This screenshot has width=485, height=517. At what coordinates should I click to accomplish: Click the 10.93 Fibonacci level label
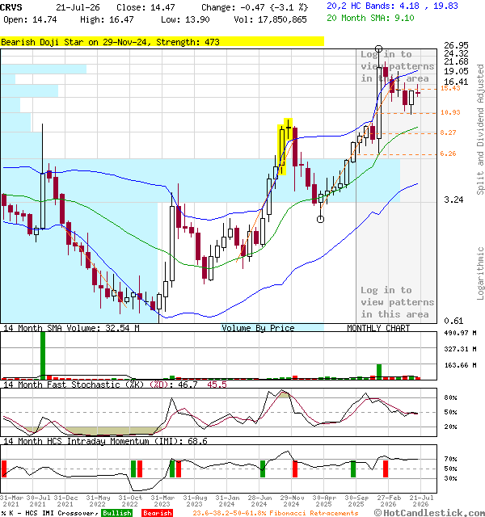coord(450,112)
